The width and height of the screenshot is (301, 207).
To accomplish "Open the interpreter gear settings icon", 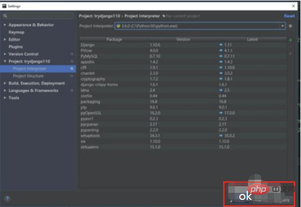I will [x=291, y=26].
